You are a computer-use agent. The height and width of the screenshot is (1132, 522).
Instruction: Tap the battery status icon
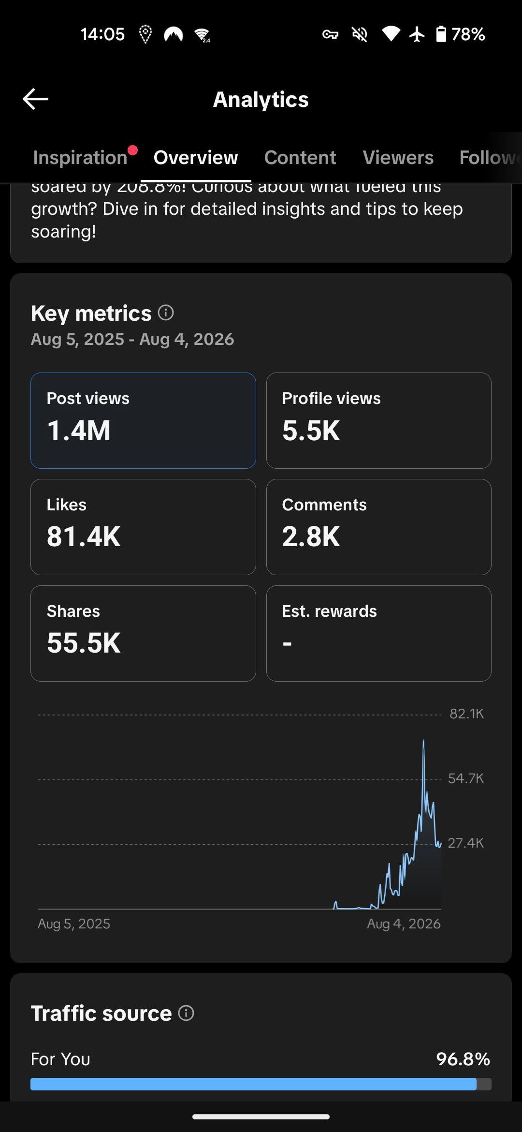coord(441,34)
